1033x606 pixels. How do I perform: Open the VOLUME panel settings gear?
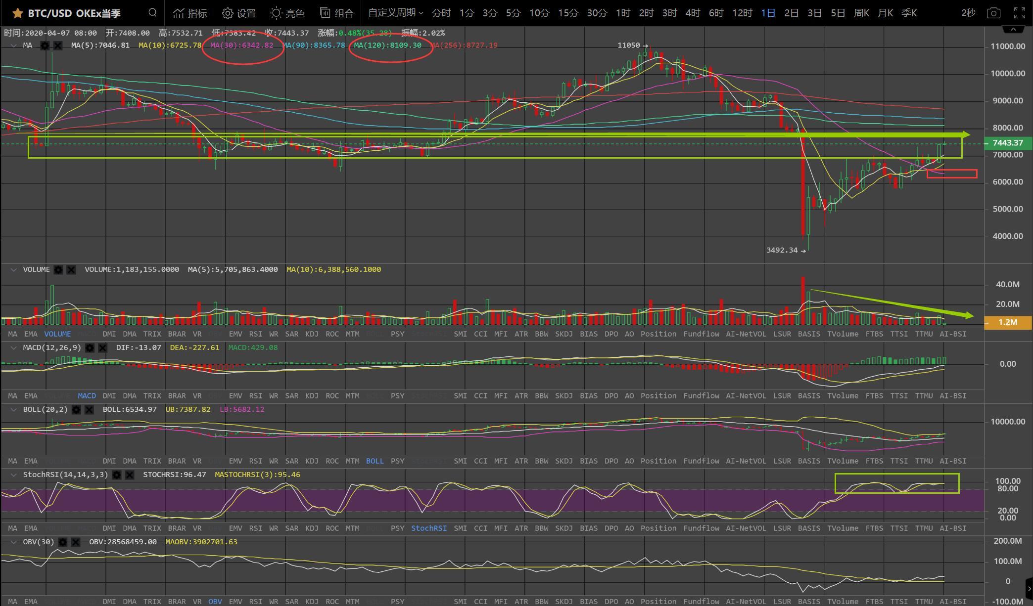[x=58, y=270]
